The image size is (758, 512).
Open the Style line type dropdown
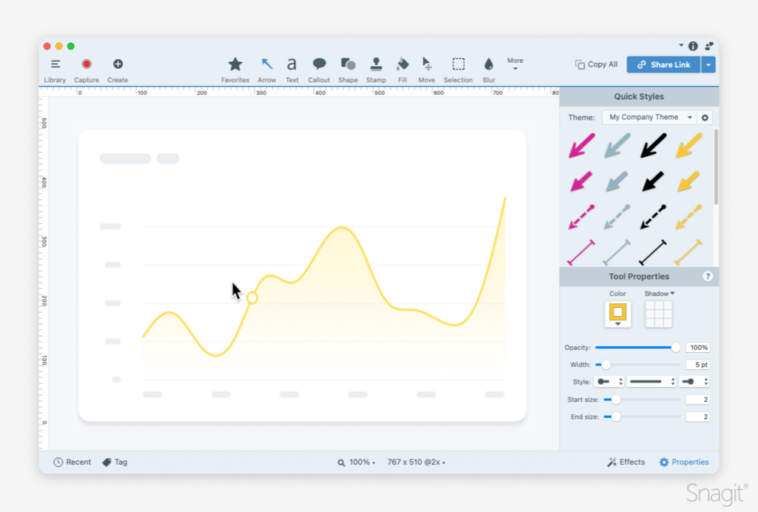(651, 382)
